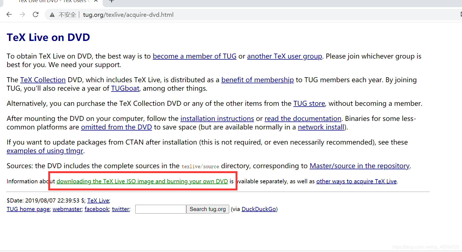This screenshot has height=252, width=462.
Task: Follow the installation instructions link
Action: coord(217,119)
